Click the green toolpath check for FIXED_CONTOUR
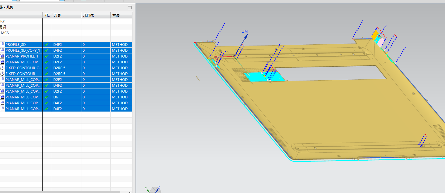Screen dimensions: 445x193 point(46,74)
